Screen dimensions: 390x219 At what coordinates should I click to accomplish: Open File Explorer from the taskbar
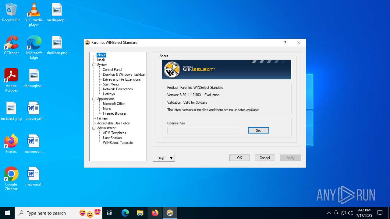pyautogui.click(x=140, y=213)
